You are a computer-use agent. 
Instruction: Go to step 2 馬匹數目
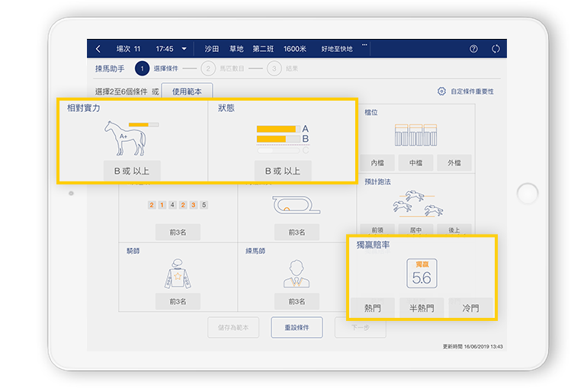point(207,69)
